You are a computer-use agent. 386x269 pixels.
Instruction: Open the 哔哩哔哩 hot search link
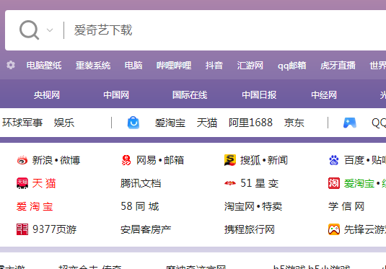point(174,66)
